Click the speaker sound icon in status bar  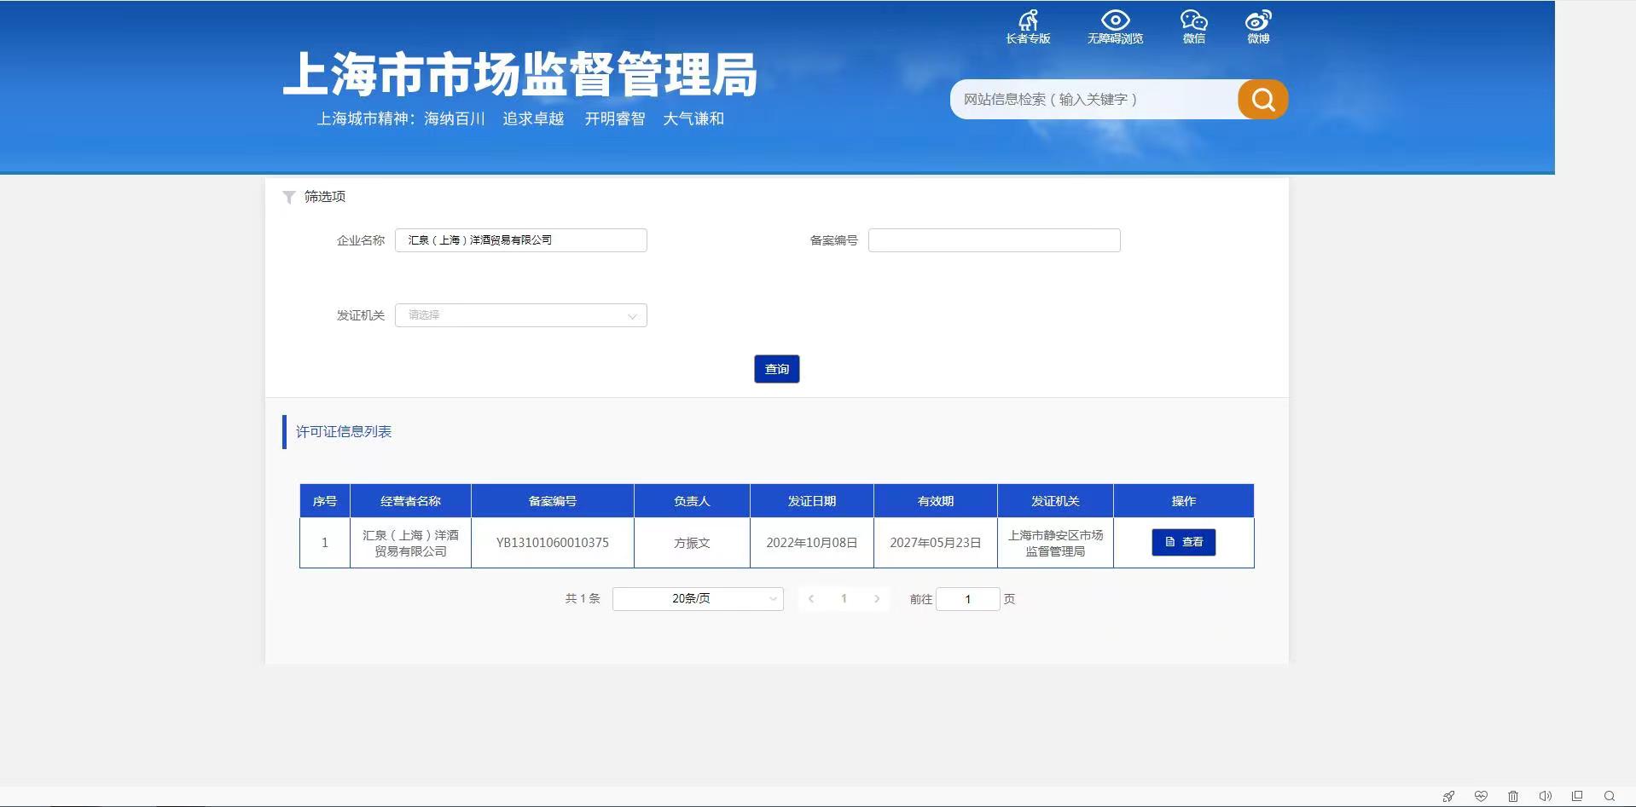pos(1545,796)
